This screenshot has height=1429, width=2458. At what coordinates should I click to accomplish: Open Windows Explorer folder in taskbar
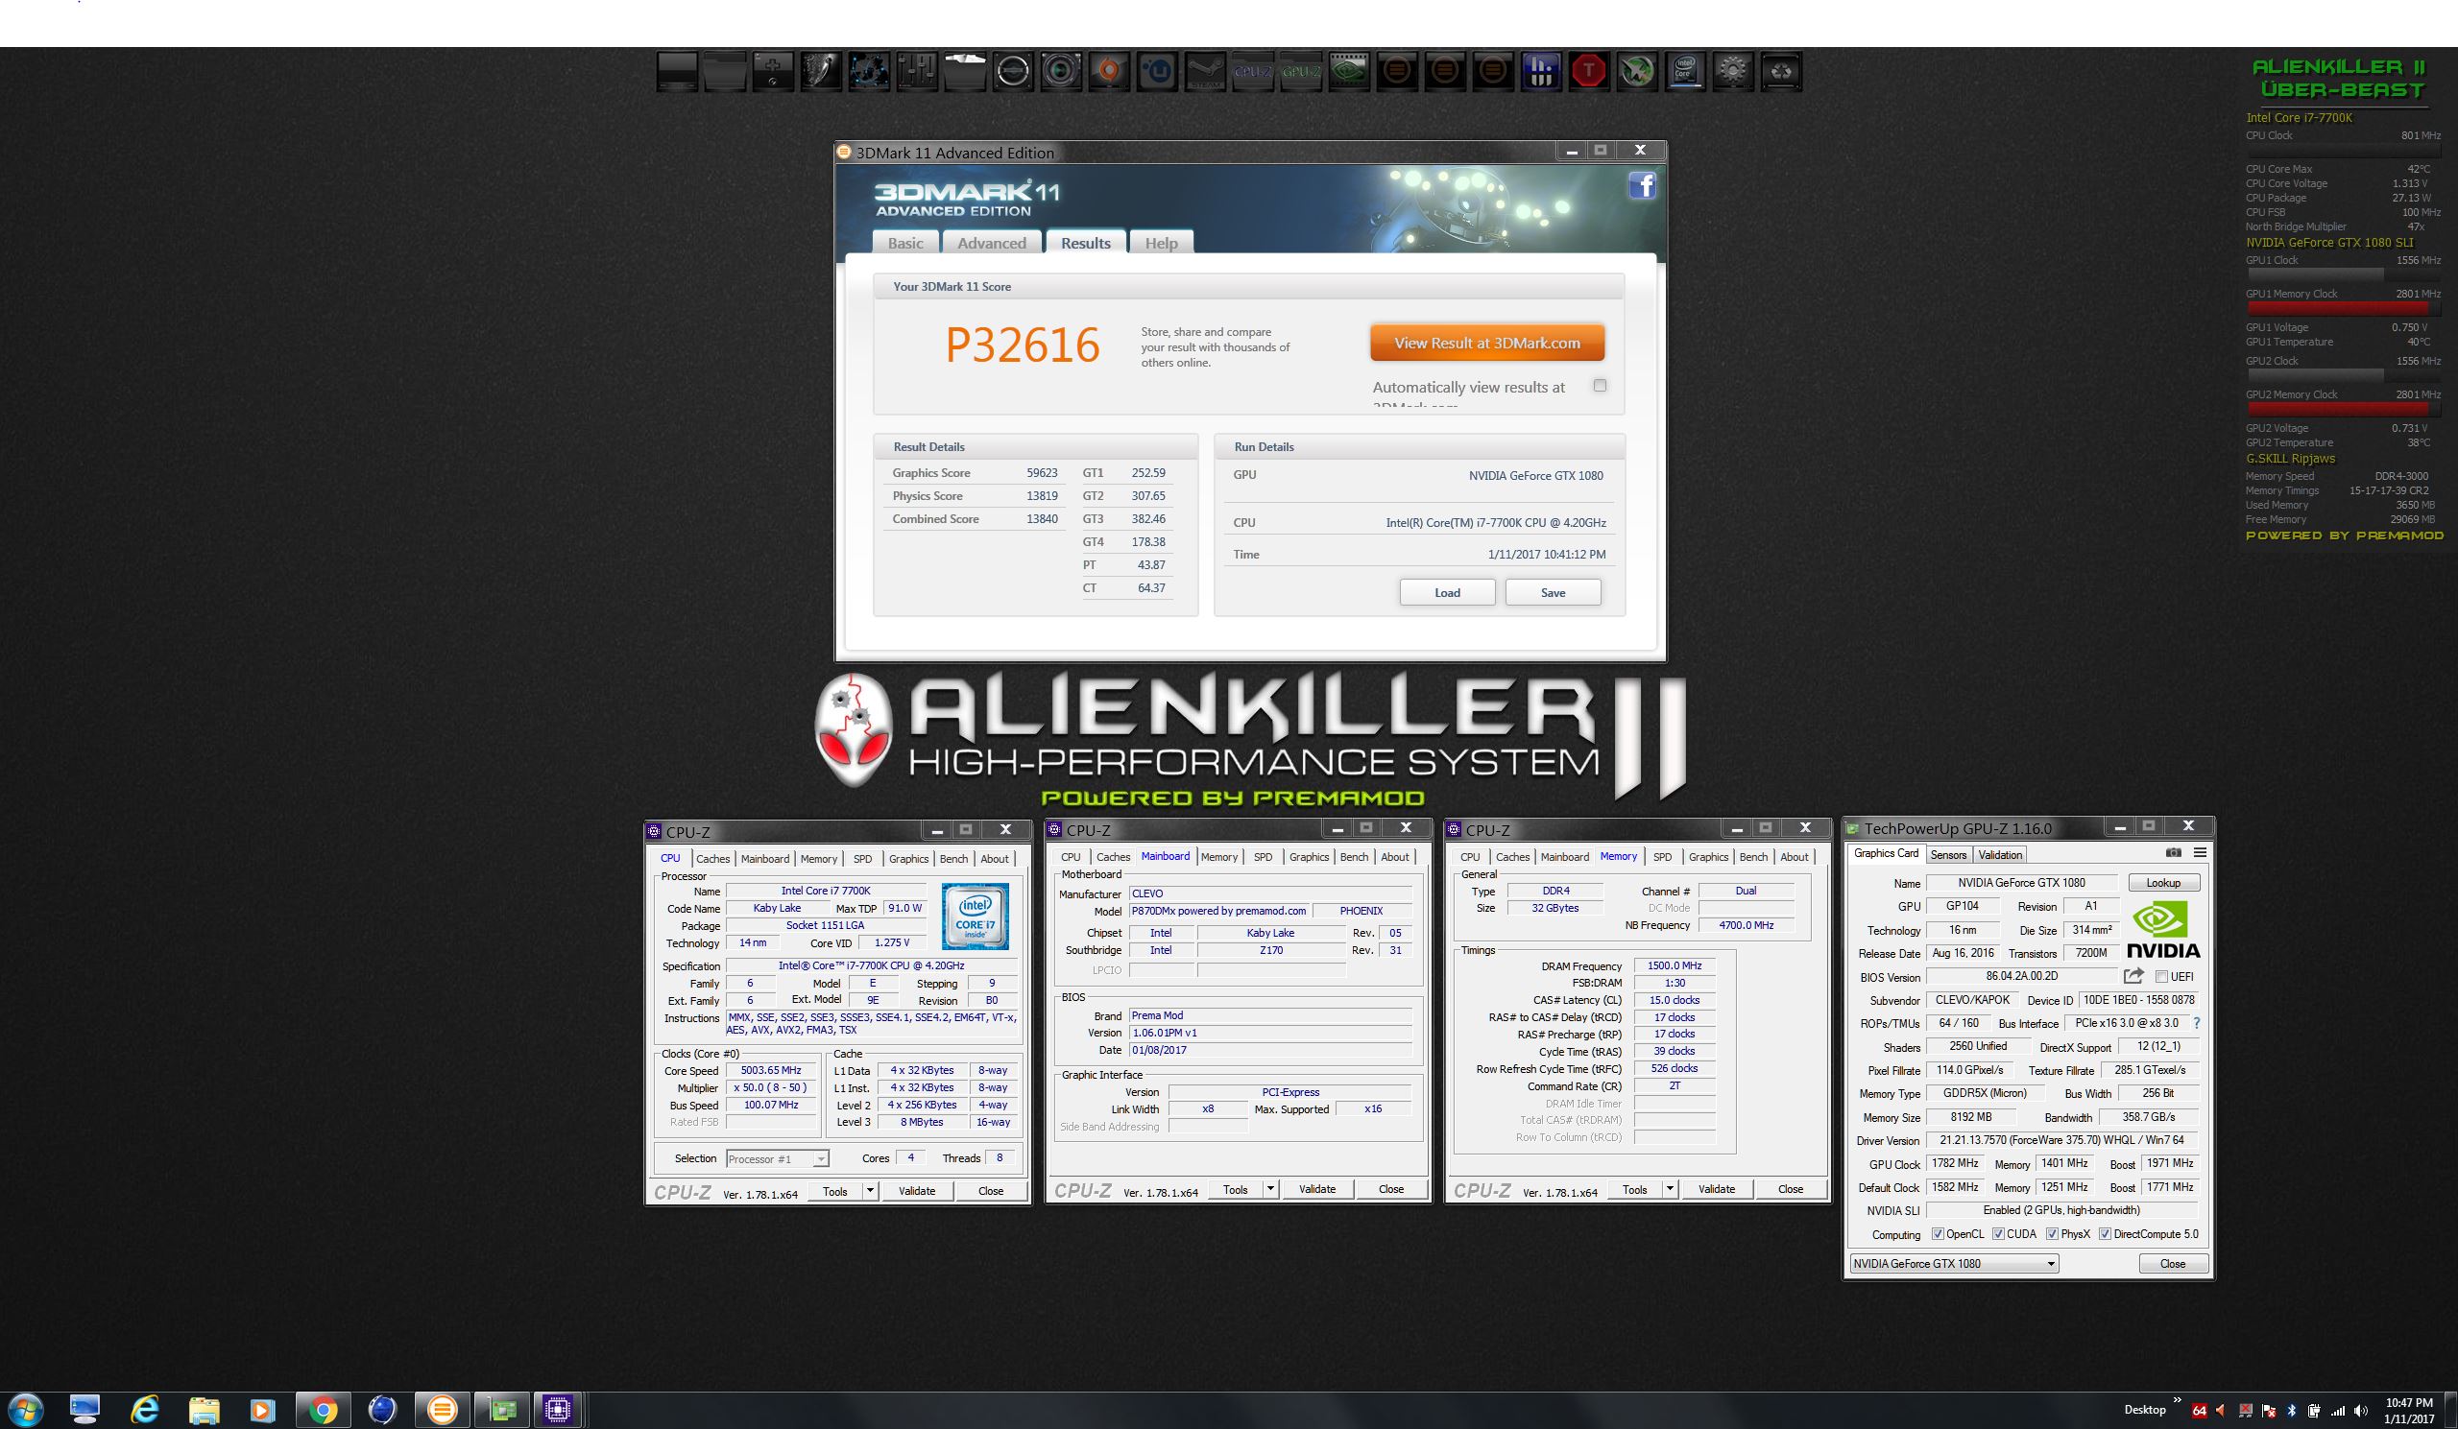pyautogui.click(x=204, y=1410)
